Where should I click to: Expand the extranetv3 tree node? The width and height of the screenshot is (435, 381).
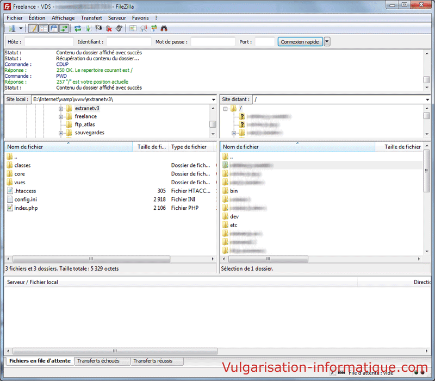(x=61, y=109)
